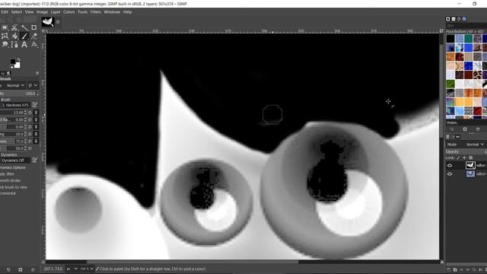Viewport: 487px width, 274px height.
Task: Pick the leopard-spot pattern swatch
Action: coord(477,75)
